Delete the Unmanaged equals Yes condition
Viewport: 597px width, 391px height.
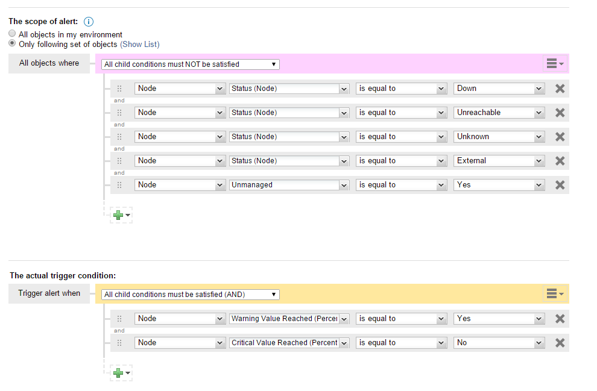[560, 185]
